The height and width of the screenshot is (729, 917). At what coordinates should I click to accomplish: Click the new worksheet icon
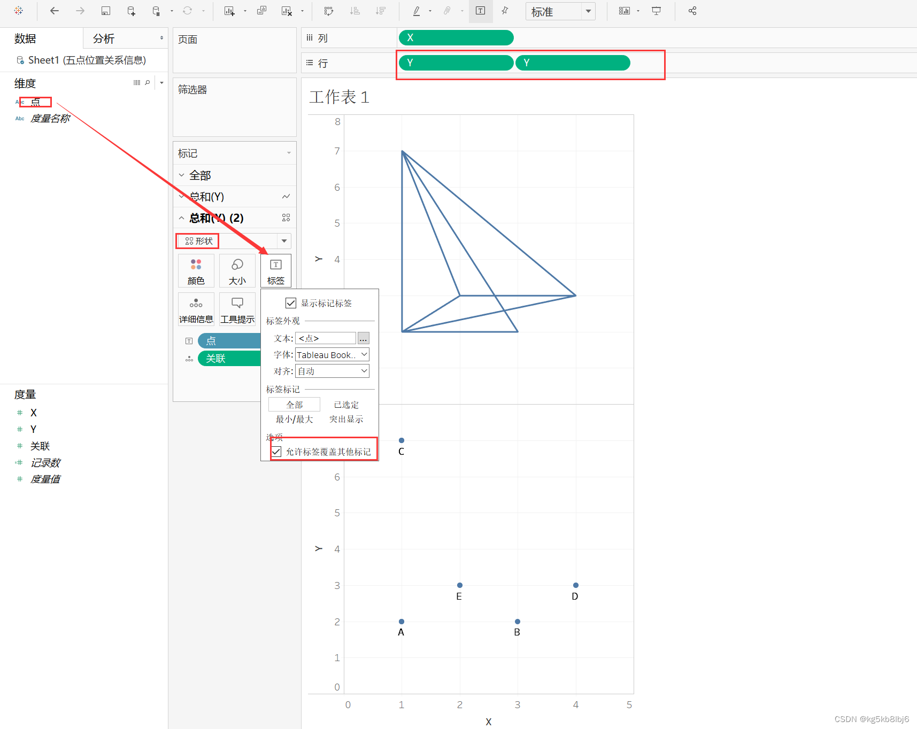(x=229, y=11)
